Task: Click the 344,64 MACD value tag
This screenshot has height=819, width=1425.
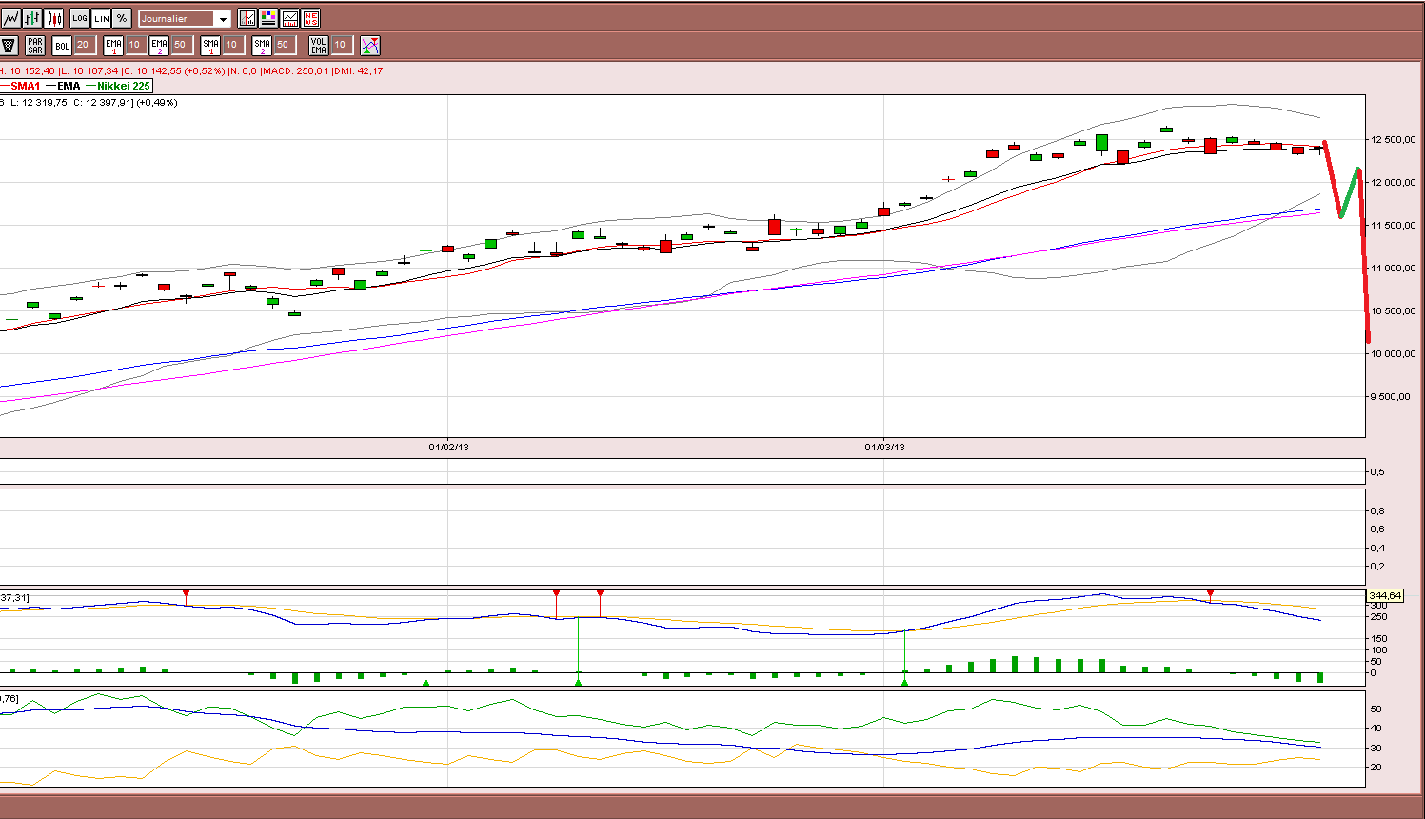Action: click(x=1385, y=596)
